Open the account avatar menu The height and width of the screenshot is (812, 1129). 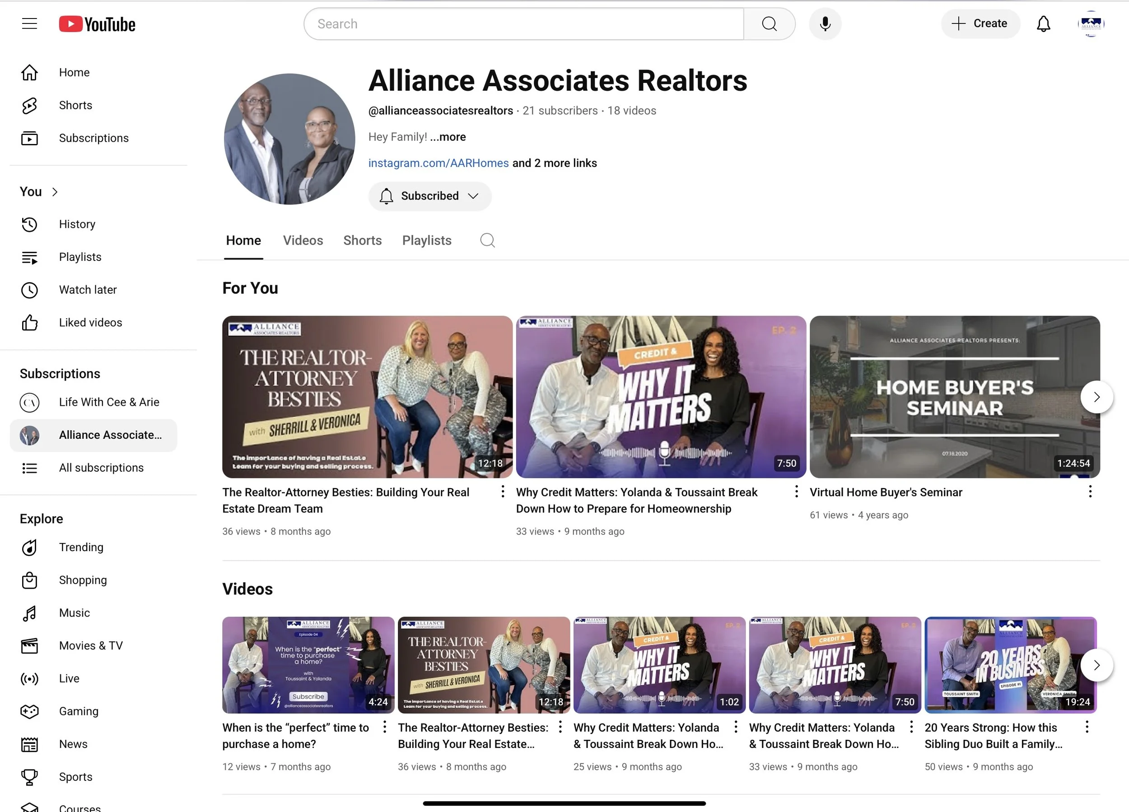[1091, 24]
